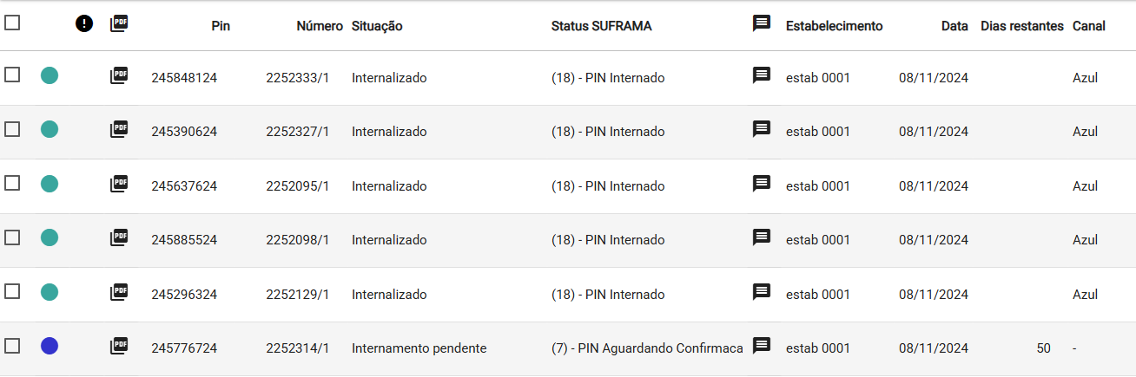Open PDF for número 2252098/1

pos(119,238)
